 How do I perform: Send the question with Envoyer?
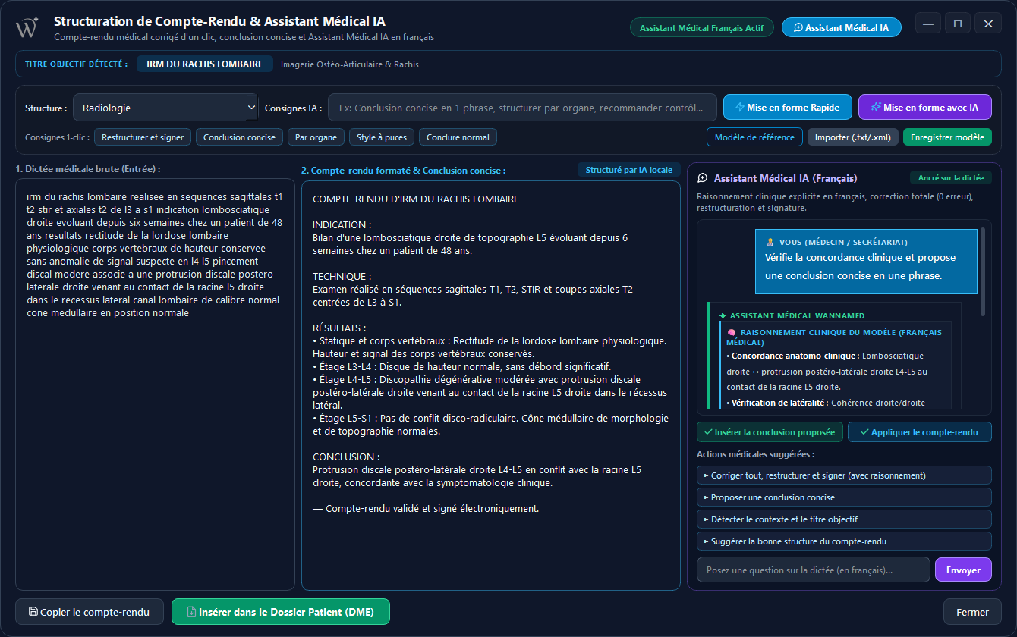pyautogui.click(x=963, y=570)
